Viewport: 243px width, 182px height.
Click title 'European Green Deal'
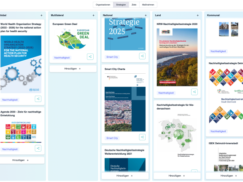pos(65,24)
